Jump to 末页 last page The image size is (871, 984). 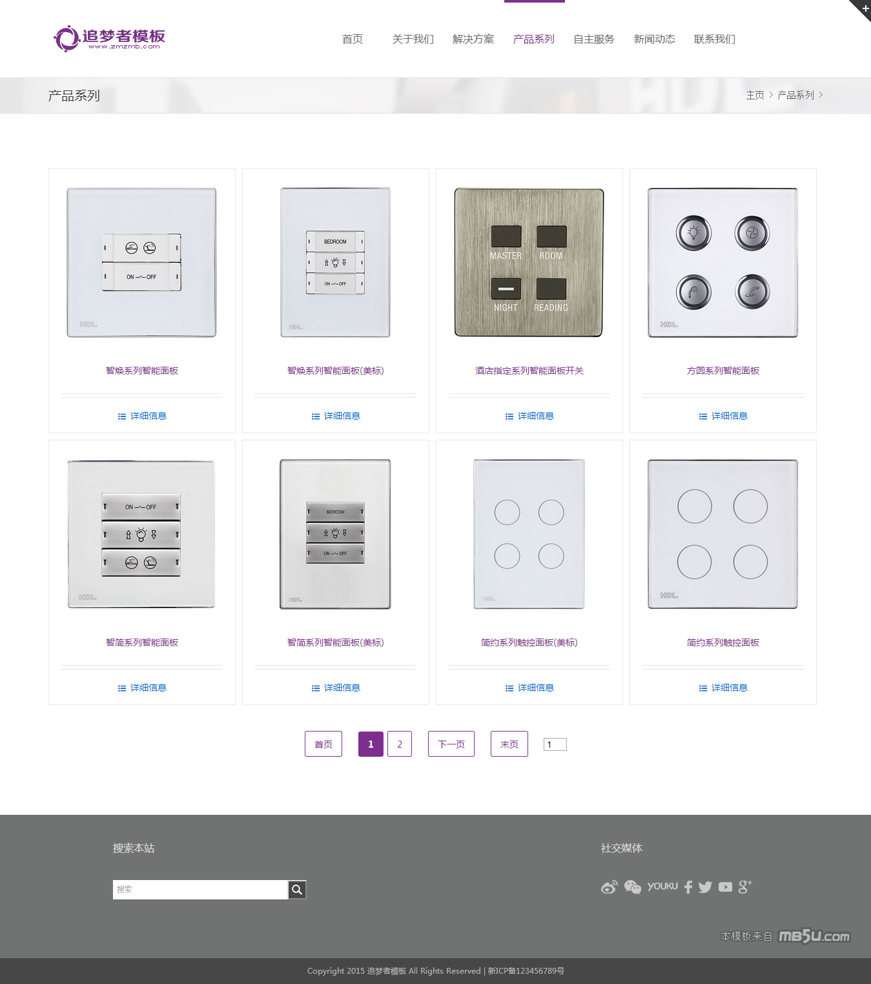click(x=509, y=744)
